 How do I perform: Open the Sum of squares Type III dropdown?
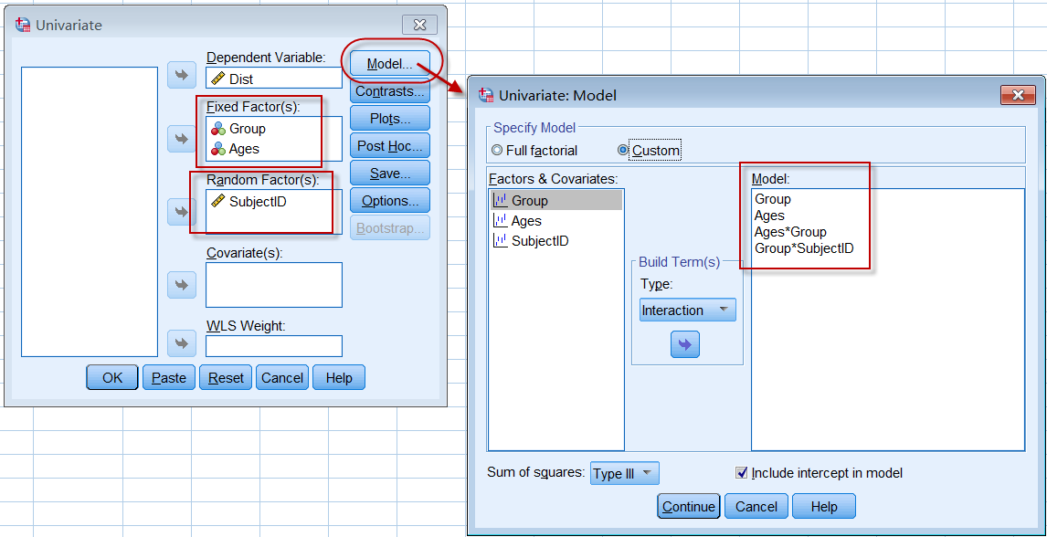624,473
